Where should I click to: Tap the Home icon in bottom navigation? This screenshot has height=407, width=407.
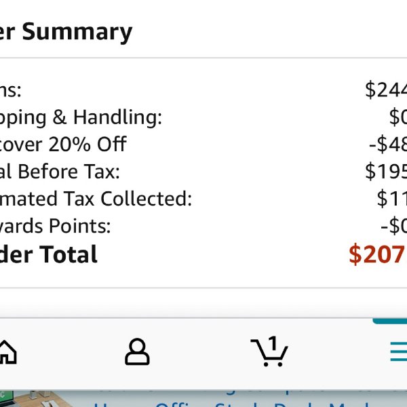tap(8, 352)
